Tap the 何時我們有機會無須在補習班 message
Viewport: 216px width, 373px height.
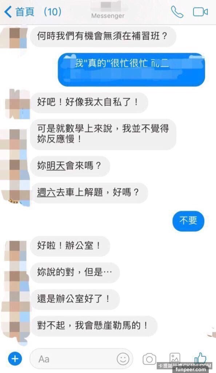click(103, 36)
